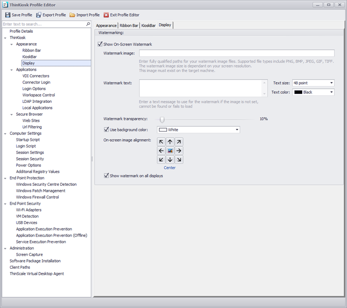Click the Import Profile button label
This screenshot has height=308, width=347.
(88, 15)
